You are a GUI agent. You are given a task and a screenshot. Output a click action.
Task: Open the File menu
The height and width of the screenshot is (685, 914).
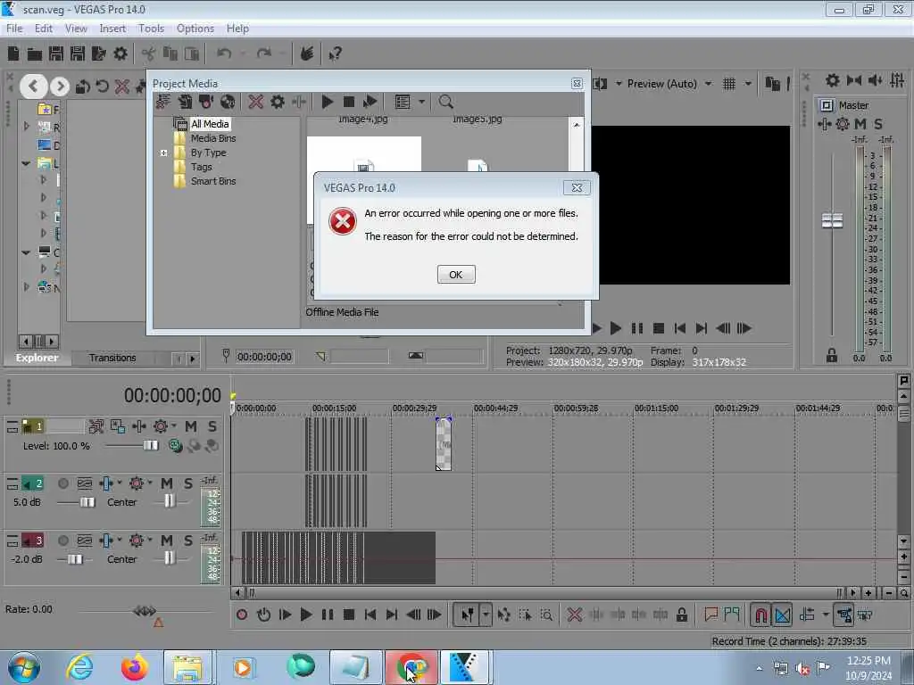[x=14, y=29]
